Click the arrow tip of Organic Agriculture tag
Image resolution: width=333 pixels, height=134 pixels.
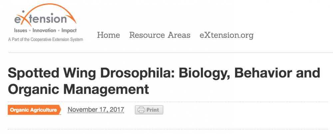click(59, 110)
